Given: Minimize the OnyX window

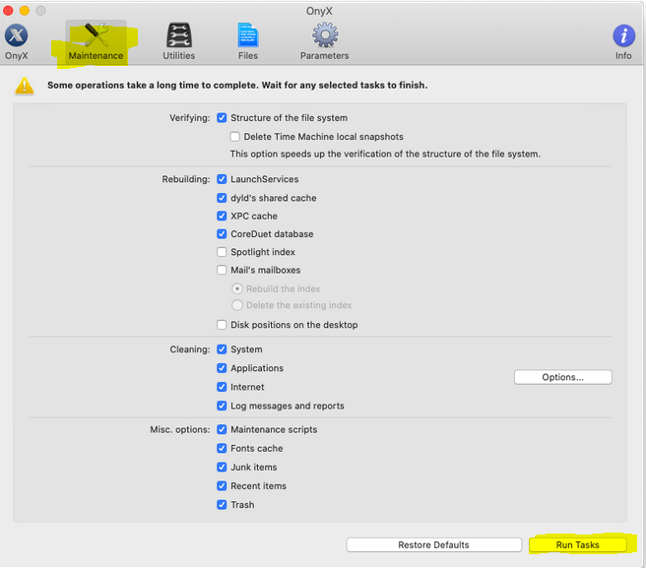Looking at the screenshot, I should click(x=25, y=10).
